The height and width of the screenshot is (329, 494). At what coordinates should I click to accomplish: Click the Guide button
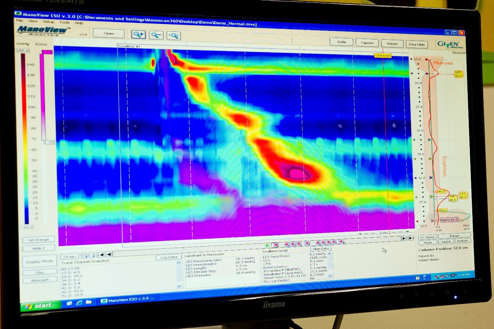click(341, 42)
